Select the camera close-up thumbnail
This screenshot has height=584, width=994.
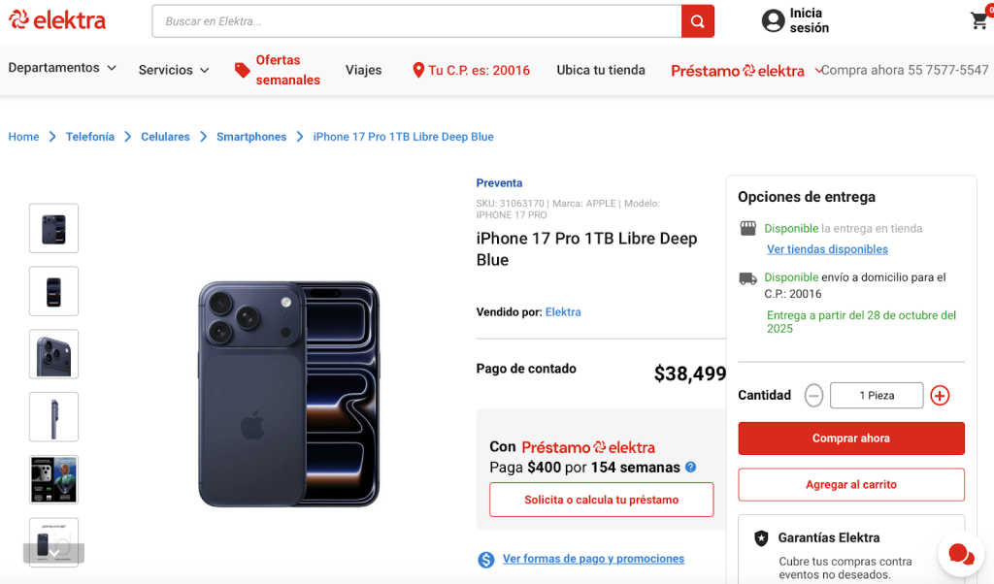tap(54, 354)
